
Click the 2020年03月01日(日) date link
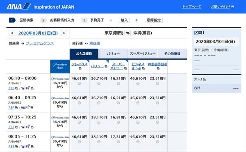coord(38,33)
